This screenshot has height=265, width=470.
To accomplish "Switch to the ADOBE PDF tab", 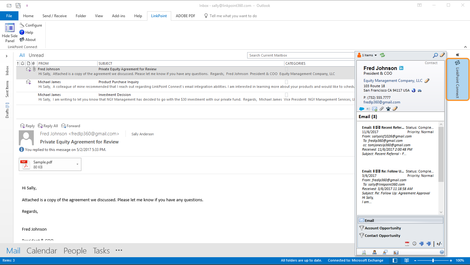I will [x=185, y=16].
